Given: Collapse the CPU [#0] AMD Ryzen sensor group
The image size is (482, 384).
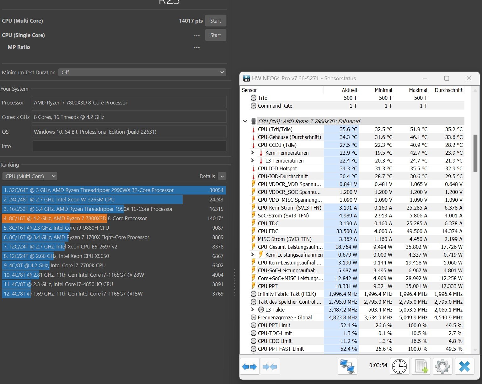Looking at the screenshot, I should 245,121.
